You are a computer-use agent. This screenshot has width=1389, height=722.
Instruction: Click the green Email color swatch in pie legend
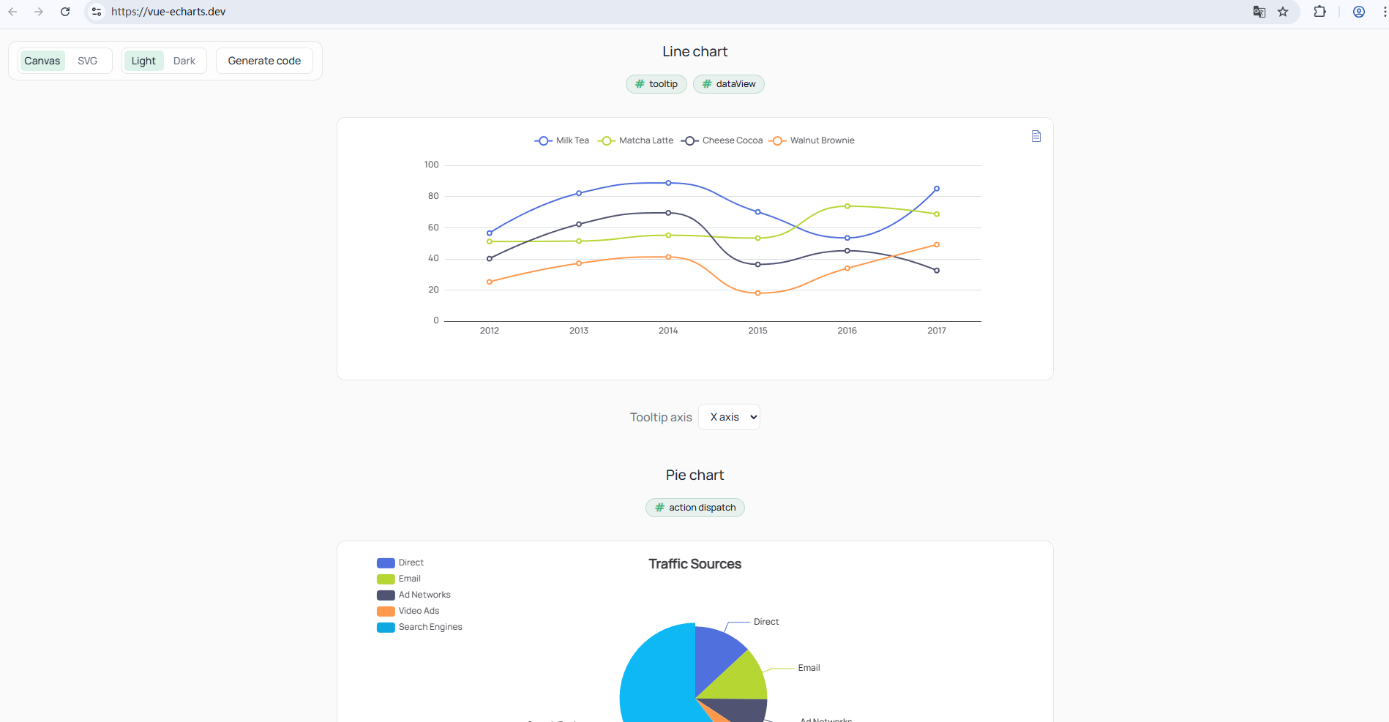(x=385, y=579)
